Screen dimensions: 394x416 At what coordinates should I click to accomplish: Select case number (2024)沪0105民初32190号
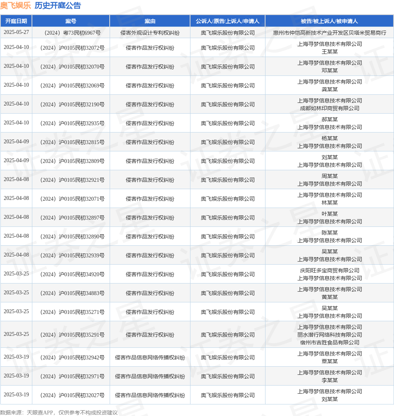(72, 104)
